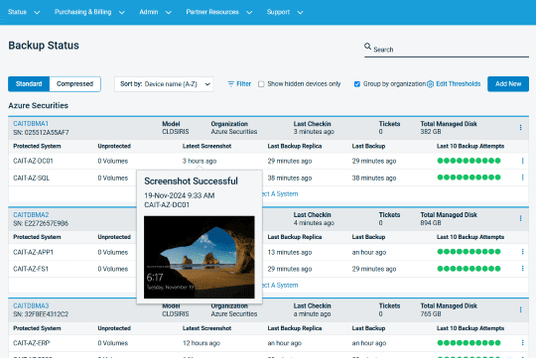Open CAITDBMA3 device kebab menu

520,309
